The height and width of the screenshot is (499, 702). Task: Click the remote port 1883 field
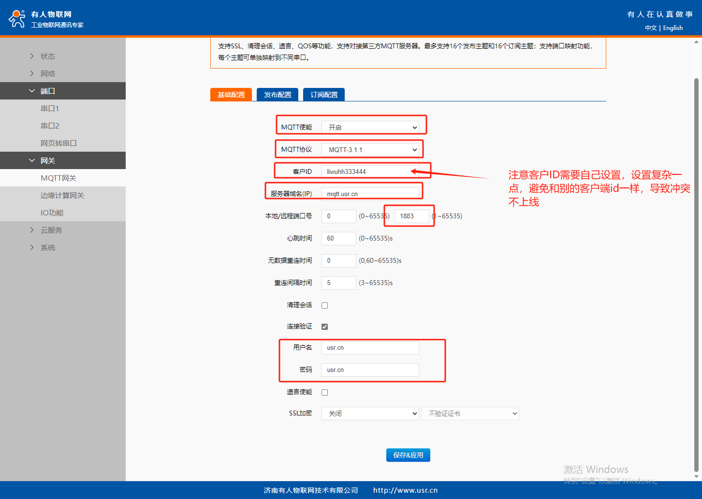[412, 216]
